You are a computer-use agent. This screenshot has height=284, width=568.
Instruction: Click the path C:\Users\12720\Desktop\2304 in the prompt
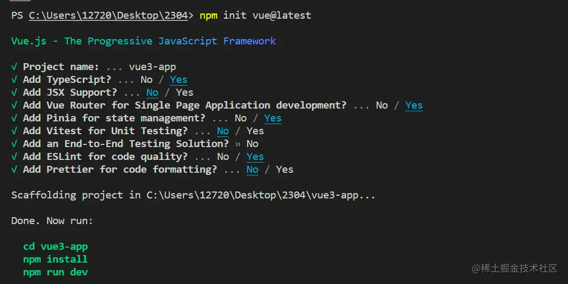point(108,16)
